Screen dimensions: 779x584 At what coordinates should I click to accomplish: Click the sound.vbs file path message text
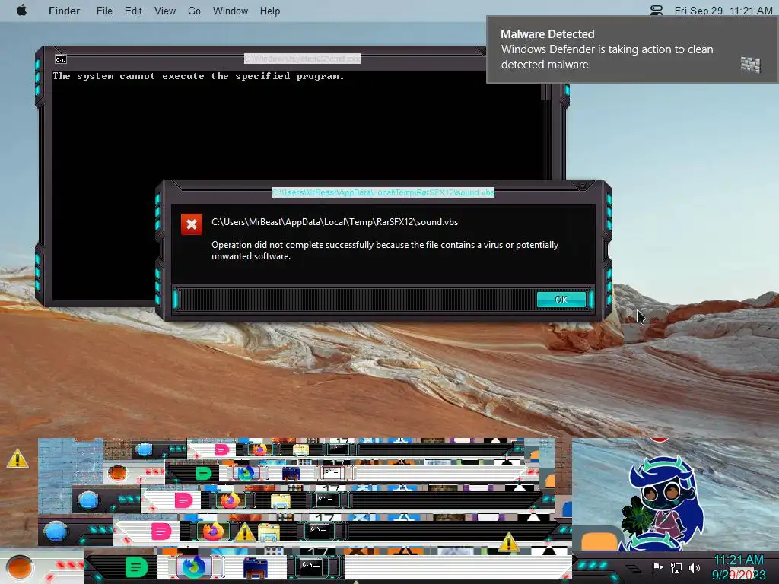[335, 222]
